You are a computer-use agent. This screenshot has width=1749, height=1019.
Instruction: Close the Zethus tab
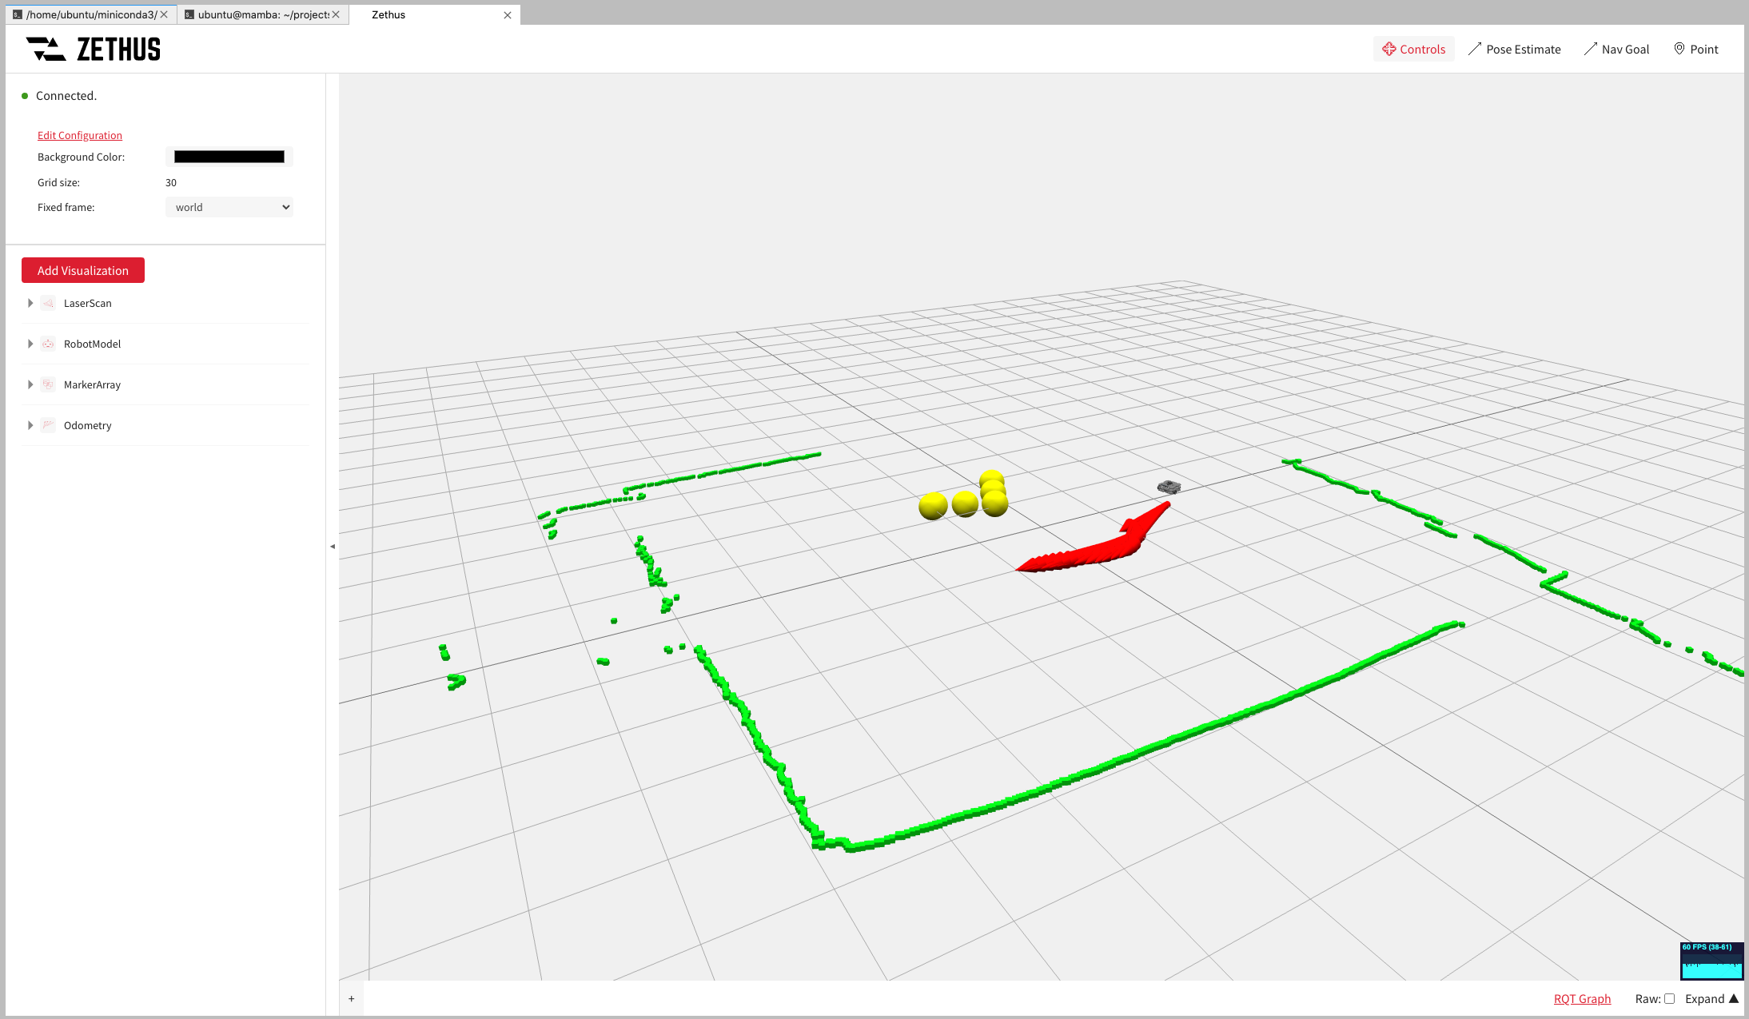(508, 15)
